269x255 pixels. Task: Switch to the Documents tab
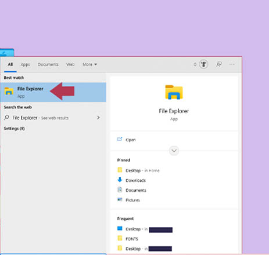pyautogui.click(x=48, y=64)
